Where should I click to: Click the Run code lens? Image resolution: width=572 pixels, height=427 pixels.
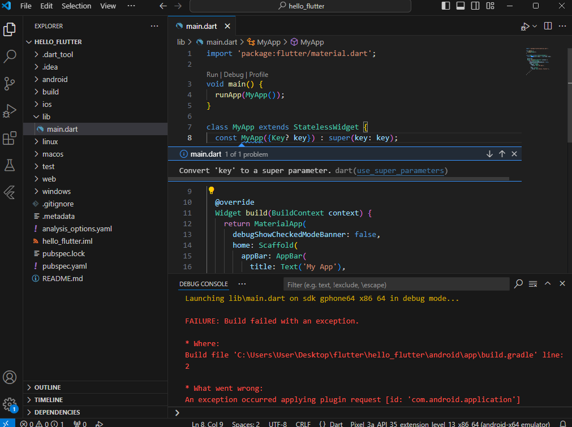(212, 75)
